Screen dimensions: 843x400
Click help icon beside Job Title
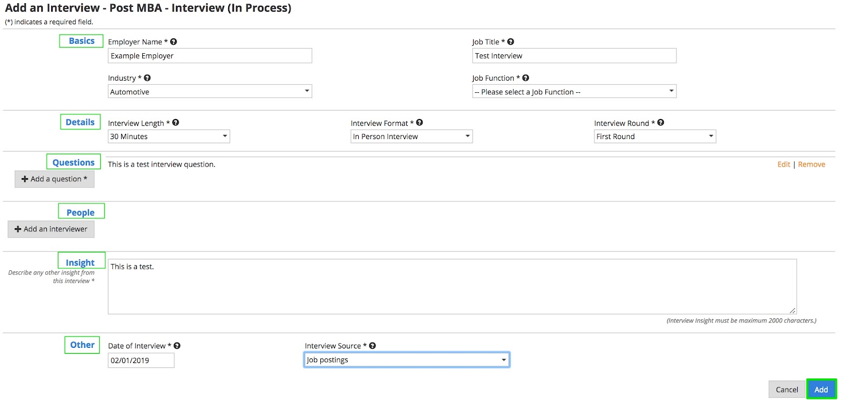tap(511, 42)
